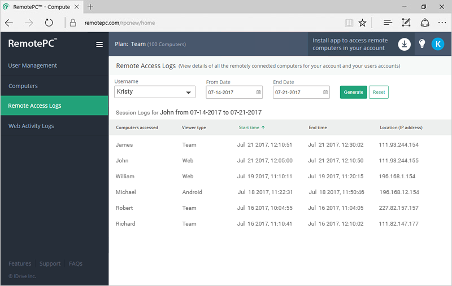Image resolution: width=452 pixels, height=286 pixels.
Task: Click the download app icon
Action: [405, 44]
